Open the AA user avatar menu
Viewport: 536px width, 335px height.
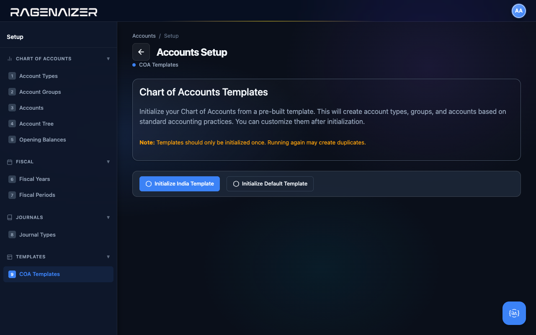519,11
